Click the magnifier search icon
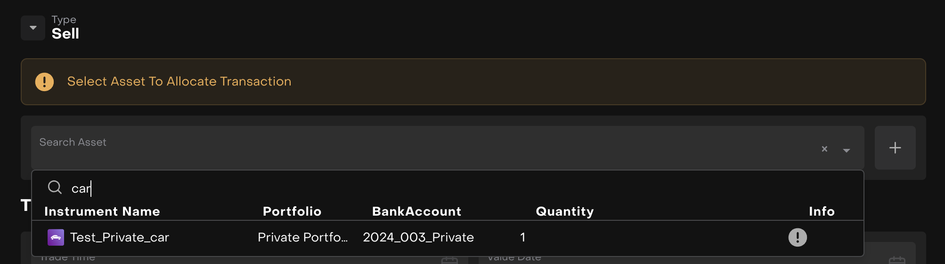This screenshot has height=264, width=945. pyautogui.click(x=55, y=187)
